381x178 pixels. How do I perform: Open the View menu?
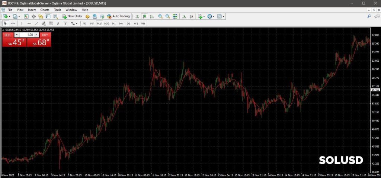[x=20, y=10]
